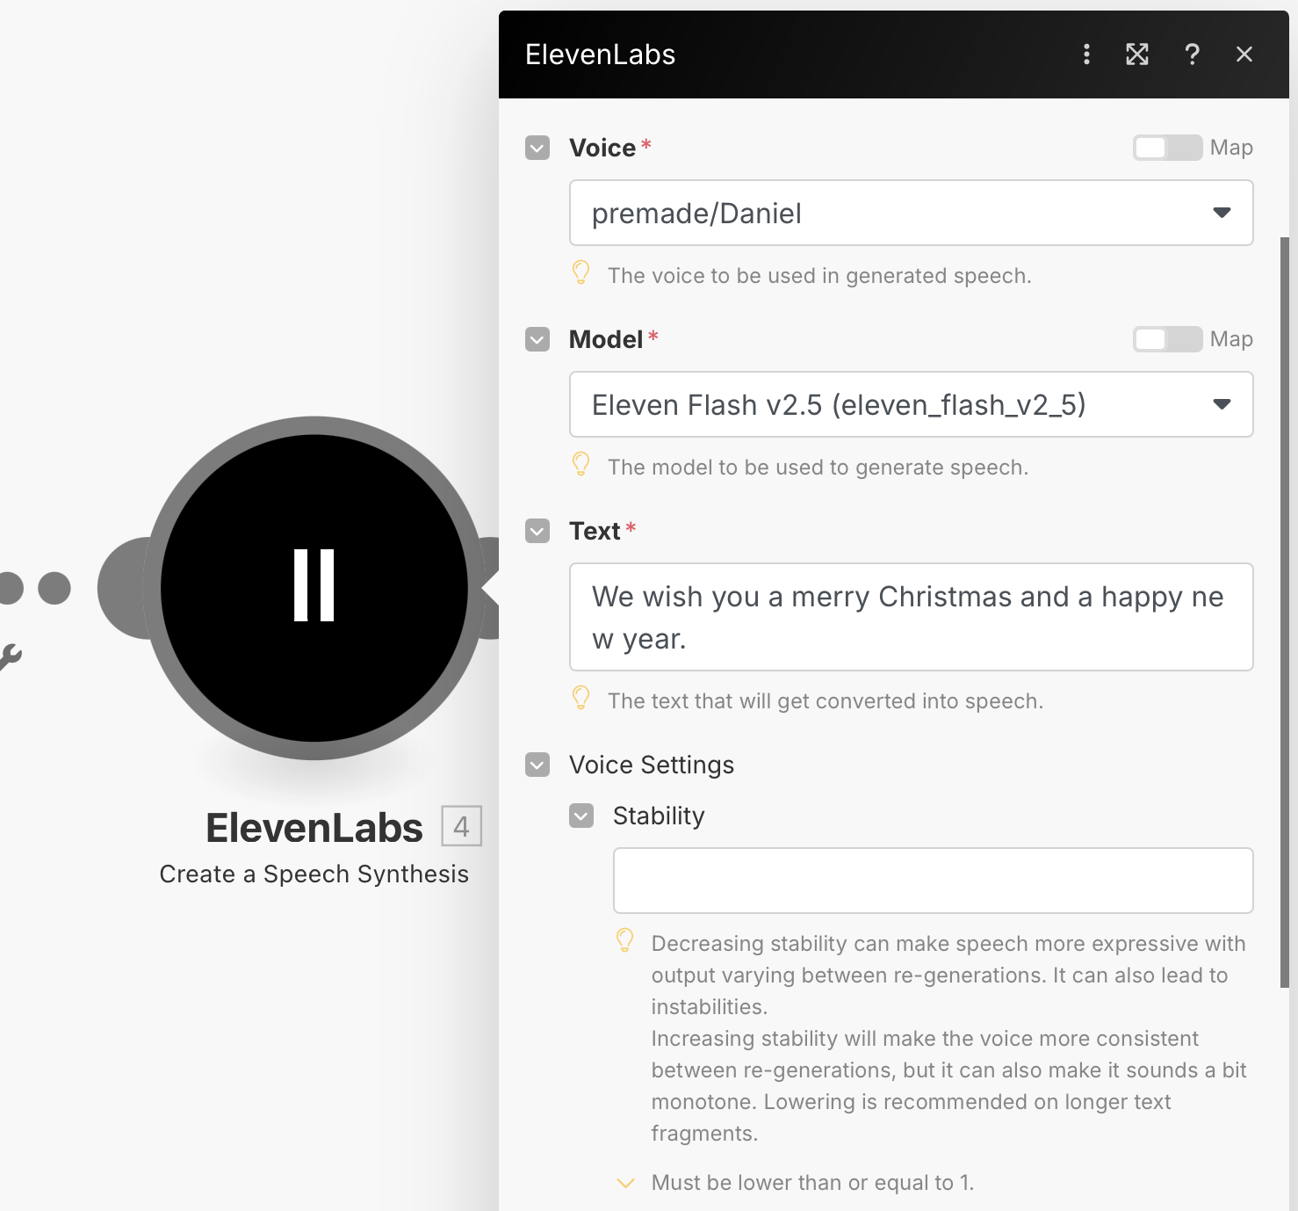This screenshot has height=1211, width=1298.
Task: Click the 'Voice Settings' label
Action: point(652,765)
